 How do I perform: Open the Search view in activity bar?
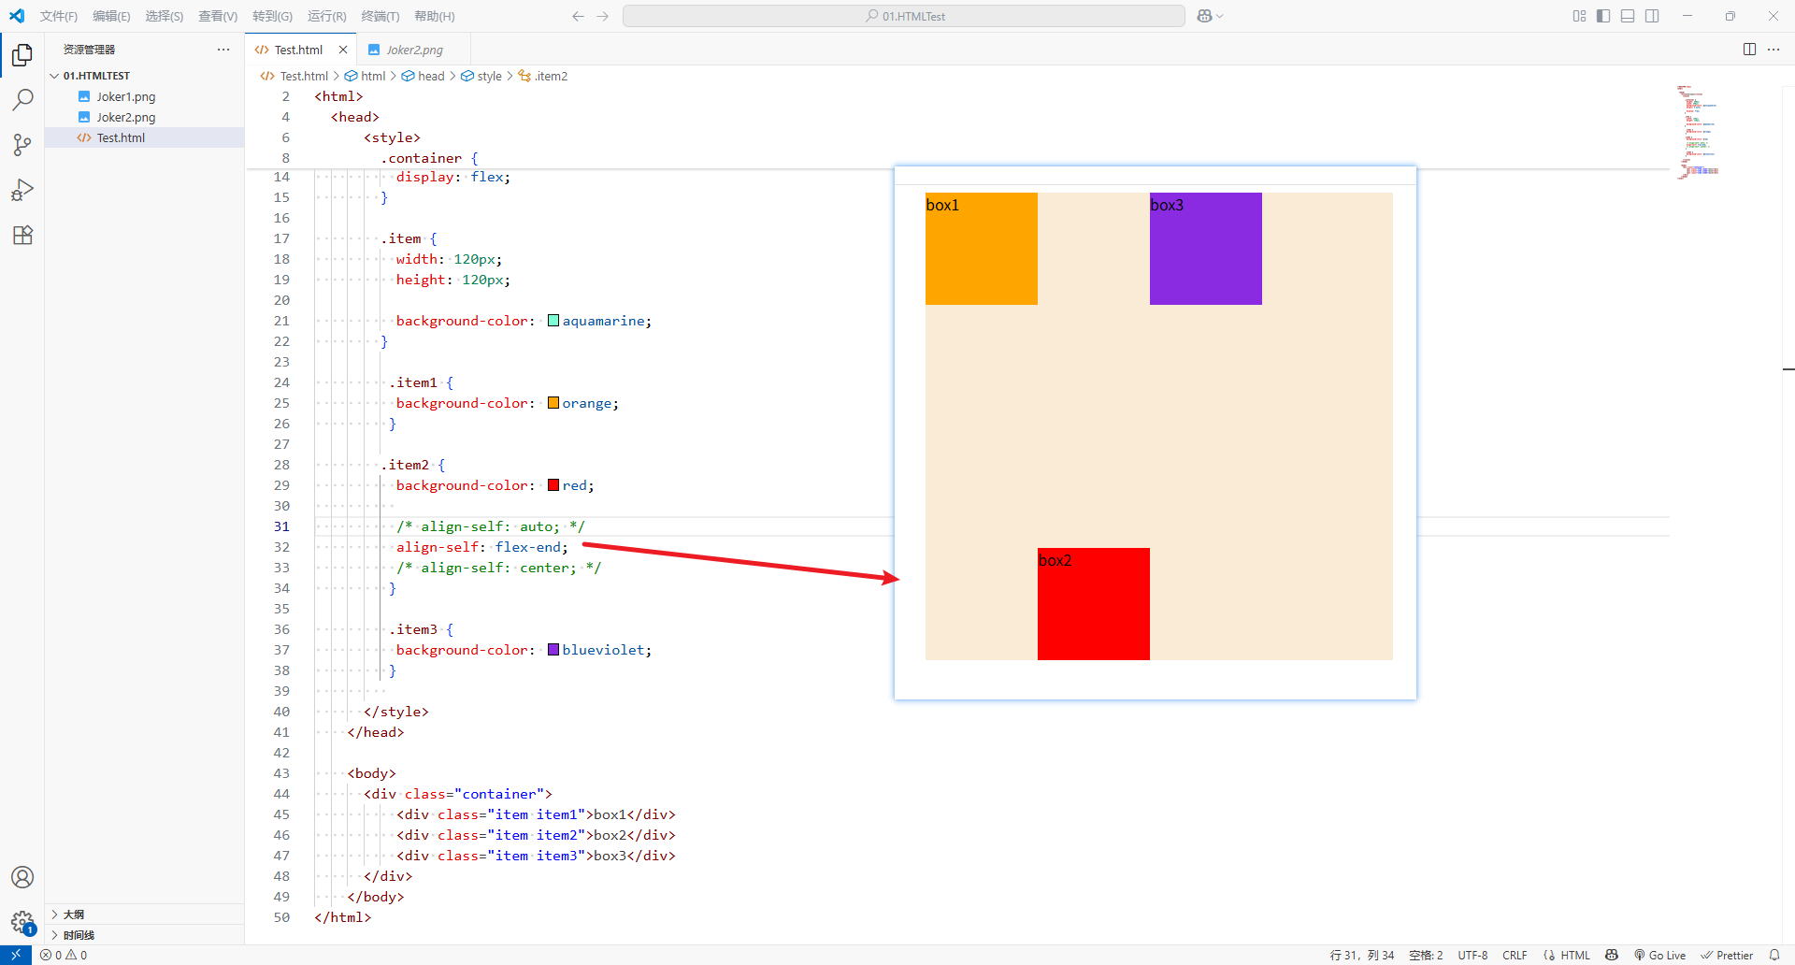22,100
